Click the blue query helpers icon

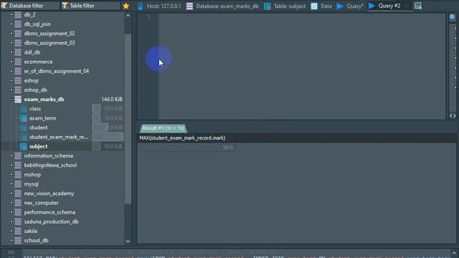click(453, 17)
